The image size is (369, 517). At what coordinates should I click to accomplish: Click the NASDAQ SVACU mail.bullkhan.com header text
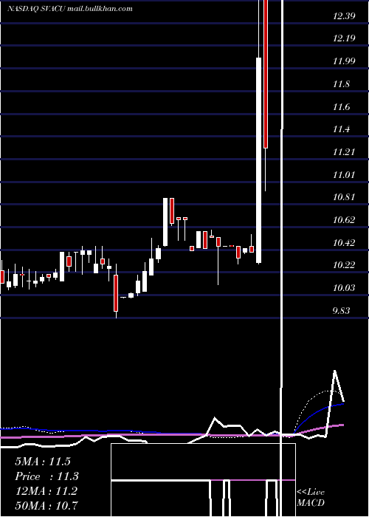(70, 9)
